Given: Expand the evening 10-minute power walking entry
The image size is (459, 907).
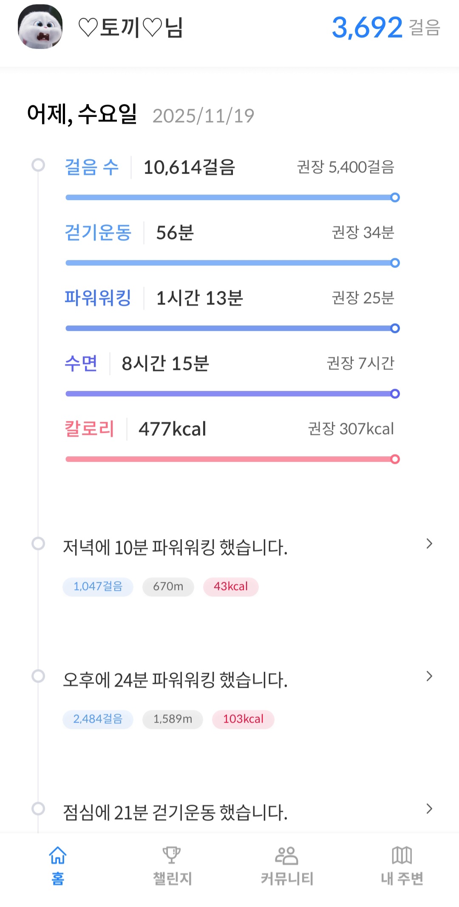Looking at the screenshot, I should (x=429, y=544).
